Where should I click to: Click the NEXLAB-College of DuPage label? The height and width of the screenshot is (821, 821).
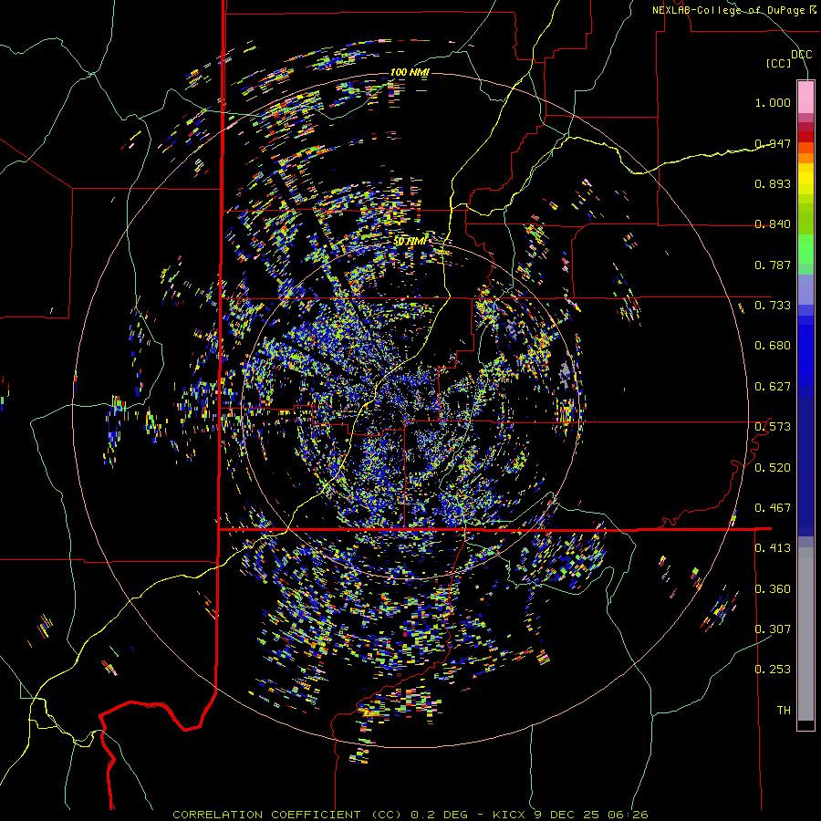click(x=729, y=10)
